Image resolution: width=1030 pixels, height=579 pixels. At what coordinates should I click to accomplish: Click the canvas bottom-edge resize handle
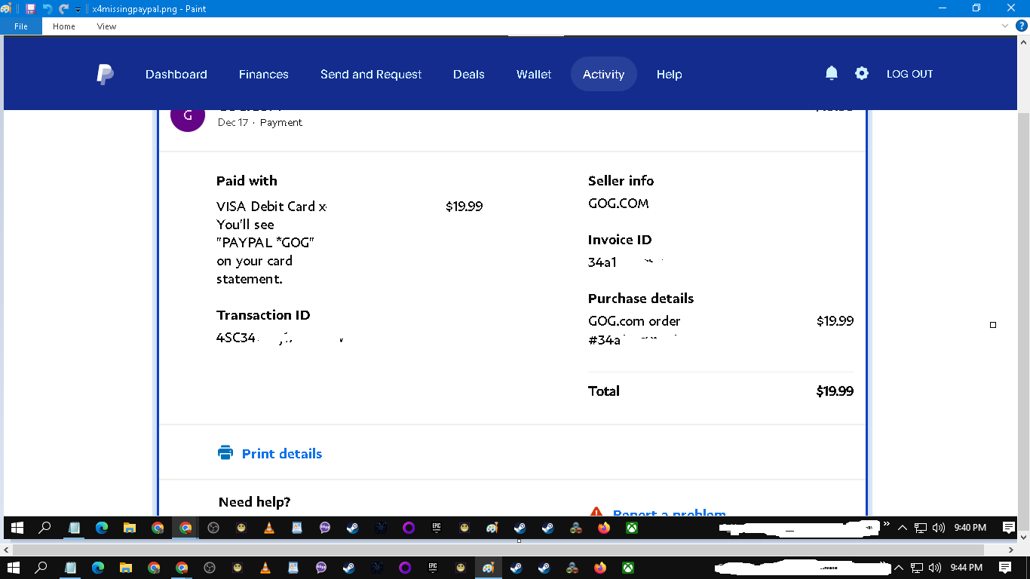tap(519, 541)
